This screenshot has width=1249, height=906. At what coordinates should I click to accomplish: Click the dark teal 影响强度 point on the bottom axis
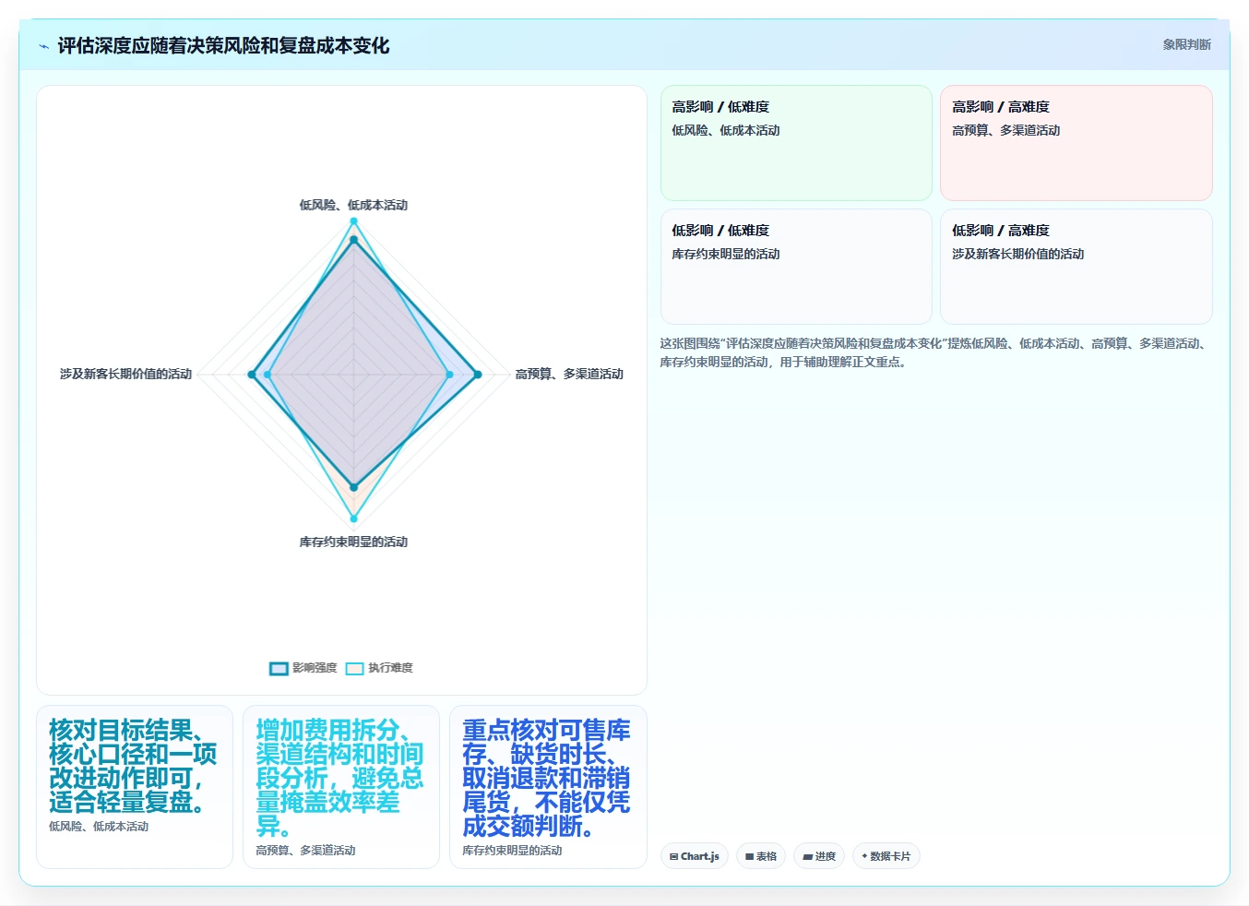pos(353,487)
